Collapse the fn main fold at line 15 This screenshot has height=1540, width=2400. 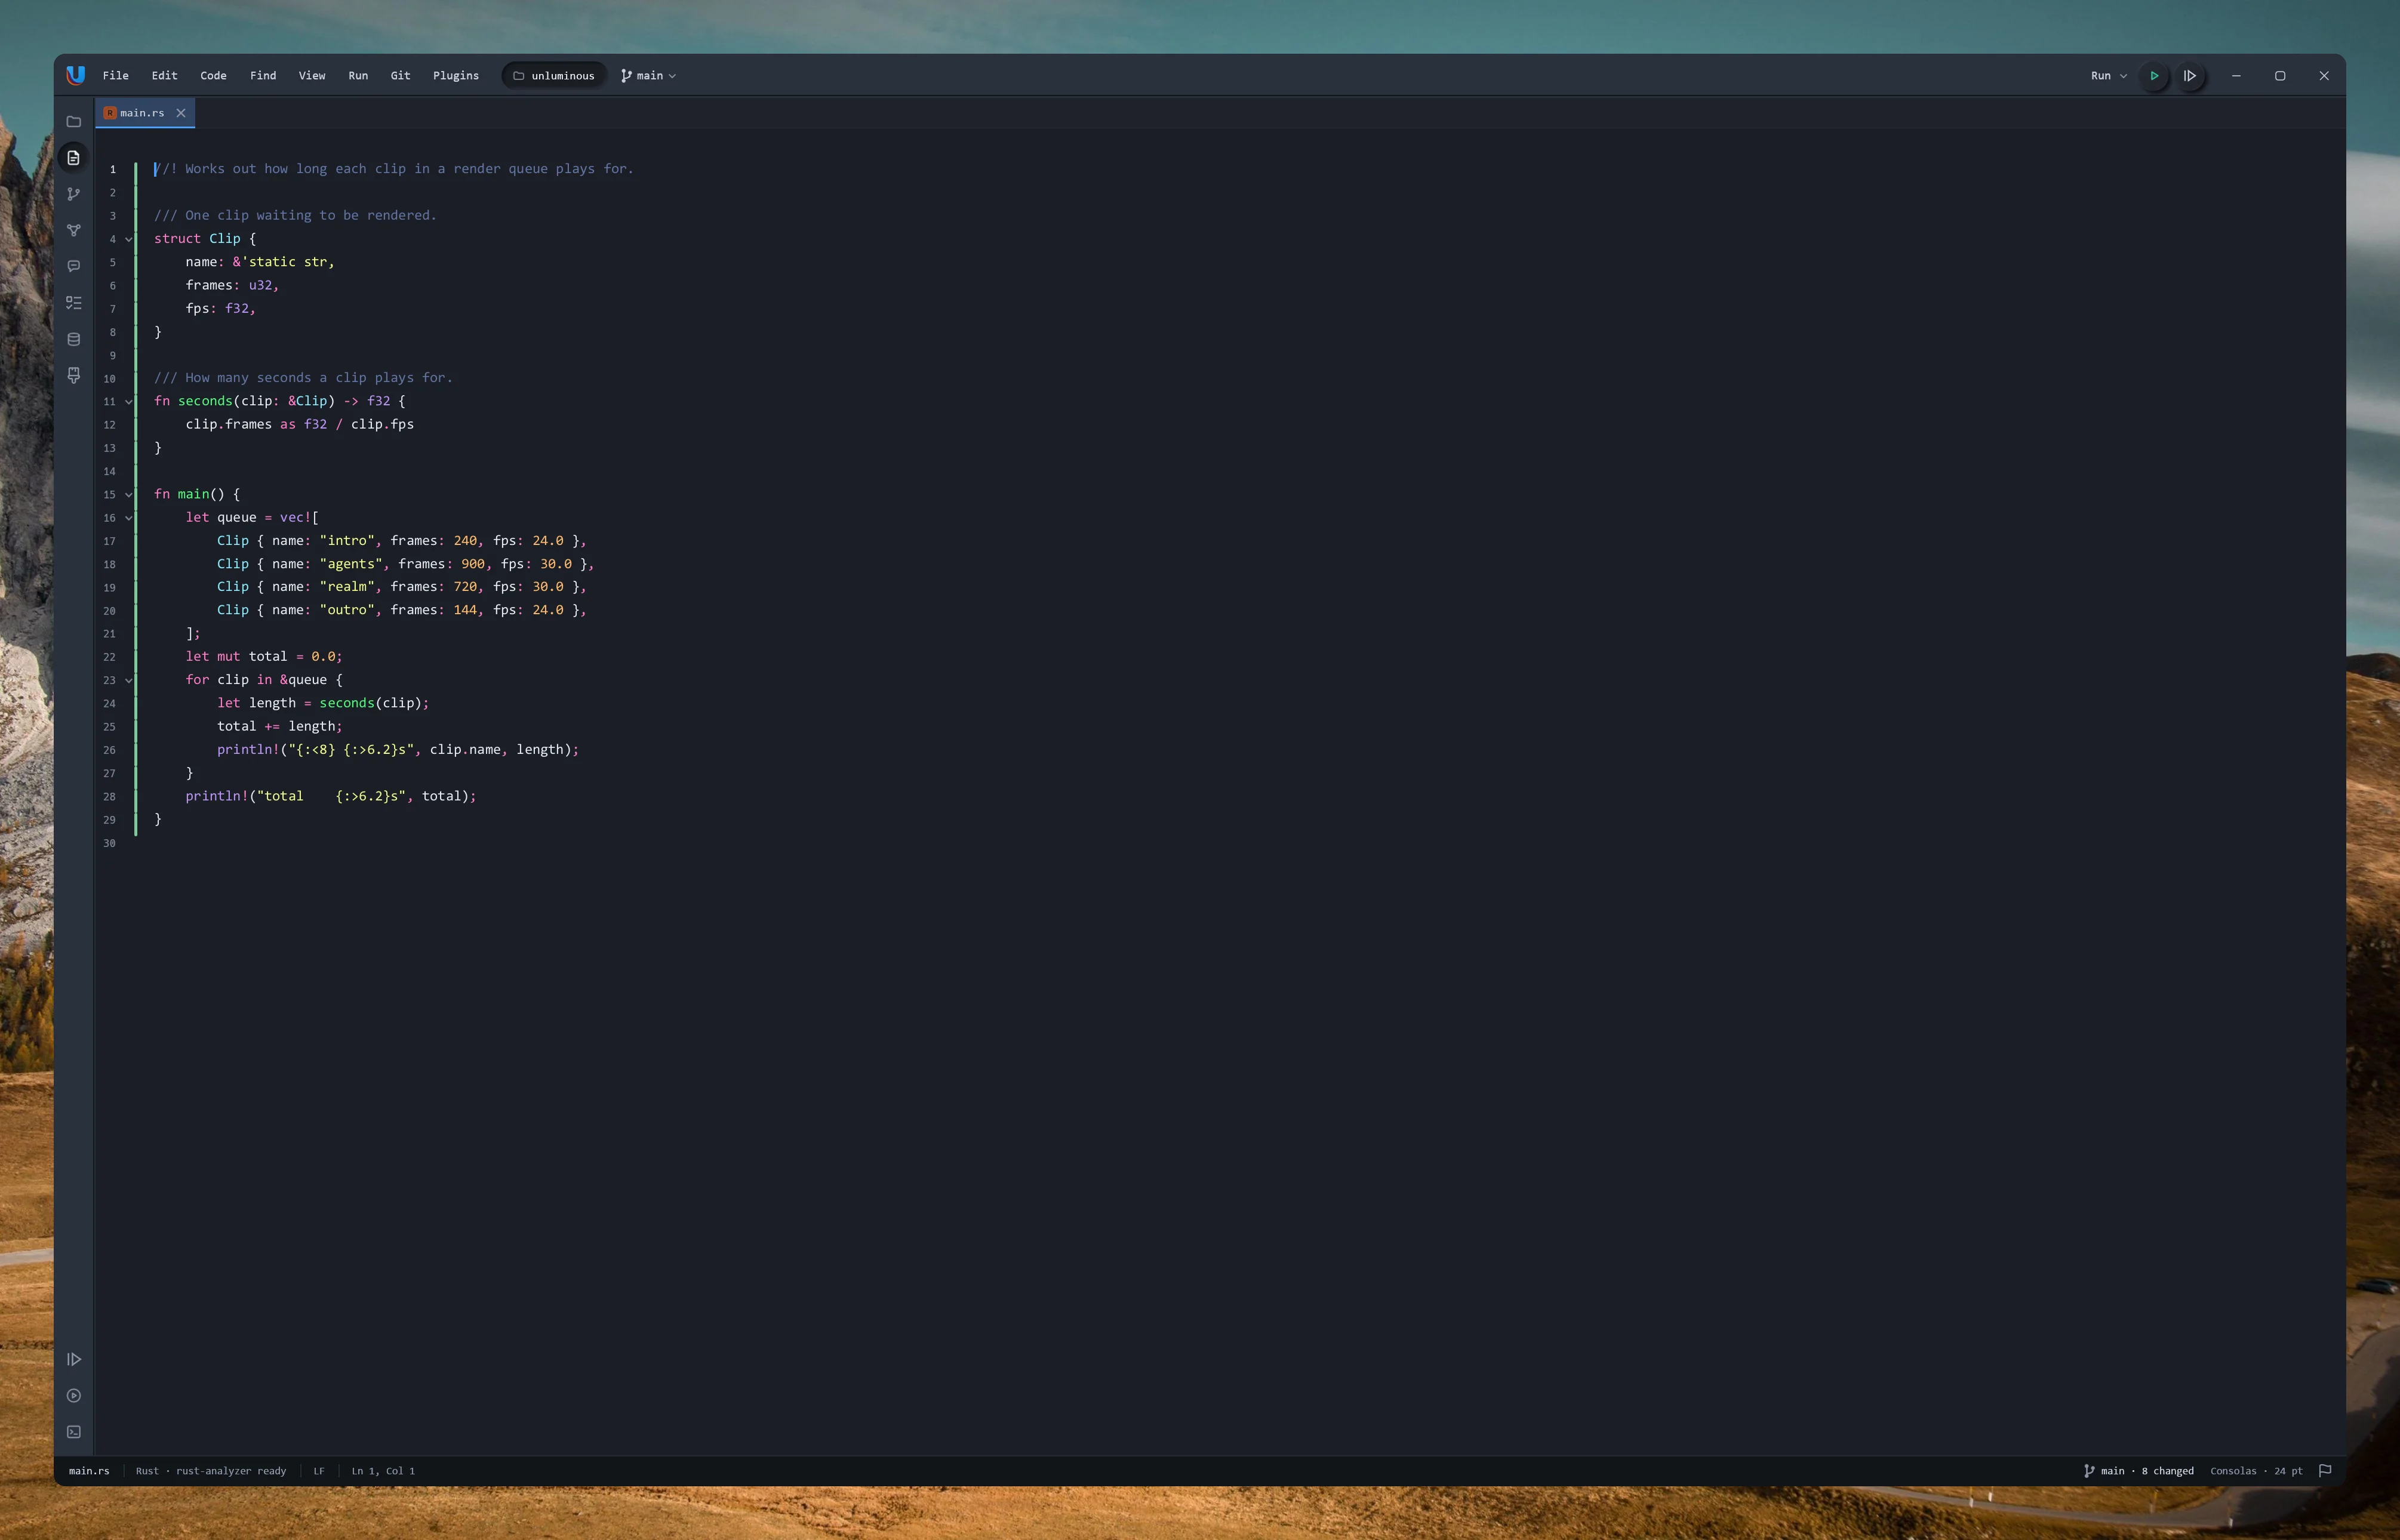pos(128,495)
